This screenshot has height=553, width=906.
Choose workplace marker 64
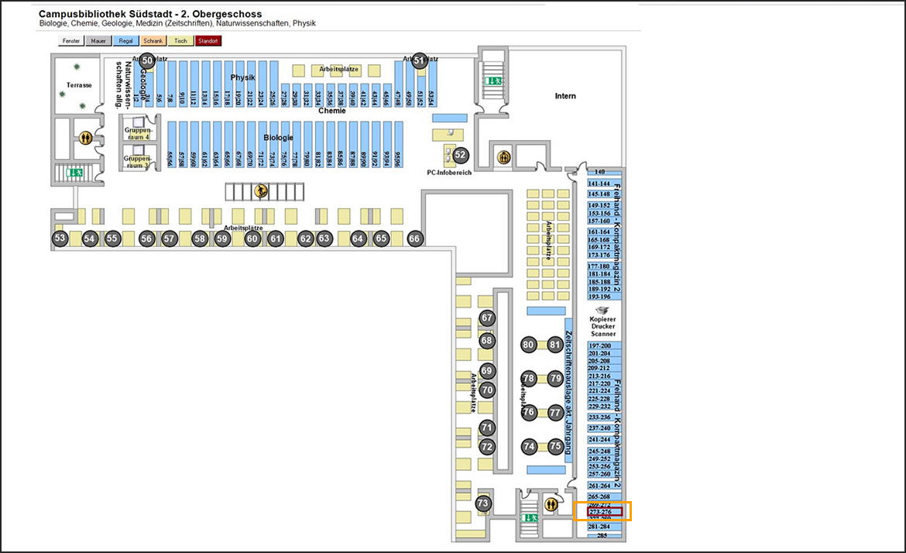[359, 239]
